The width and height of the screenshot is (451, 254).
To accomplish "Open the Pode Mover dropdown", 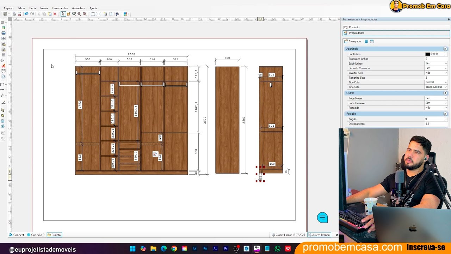I will 446,98.
